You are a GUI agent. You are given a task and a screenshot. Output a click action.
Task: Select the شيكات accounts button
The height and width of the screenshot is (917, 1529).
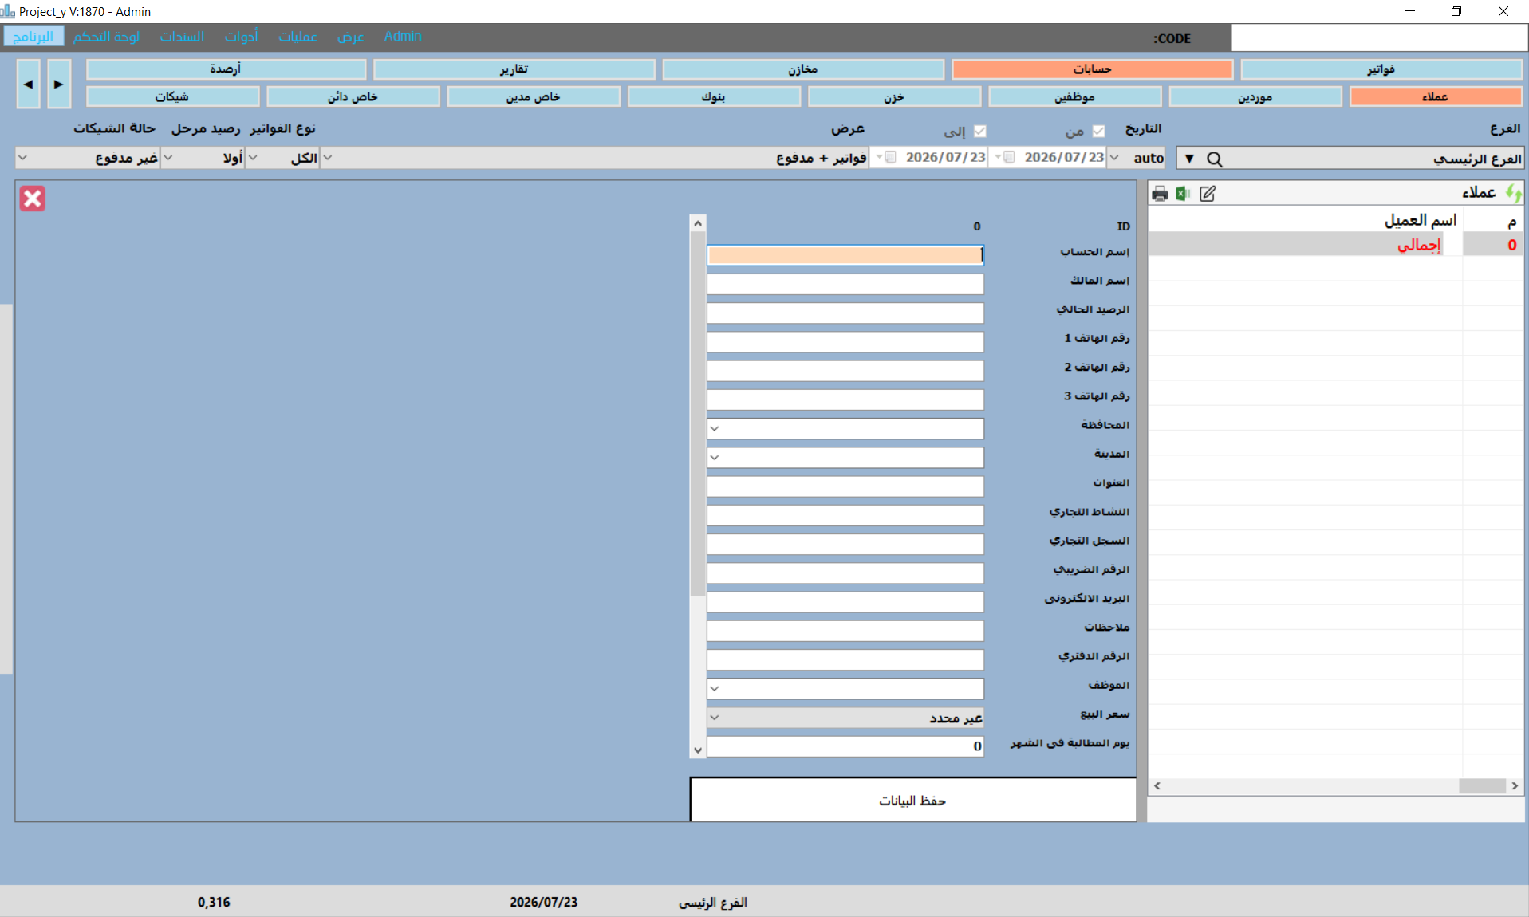173,96
